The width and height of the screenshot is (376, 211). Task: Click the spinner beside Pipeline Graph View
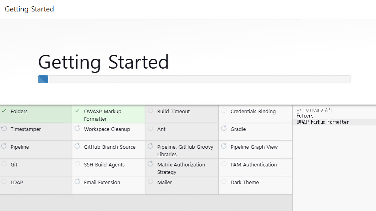click(x=224, y=146)
